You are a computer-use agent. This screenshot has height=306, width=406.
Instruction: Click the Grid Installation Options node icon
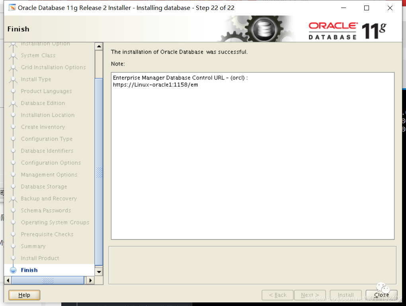(x=13, y=68)
